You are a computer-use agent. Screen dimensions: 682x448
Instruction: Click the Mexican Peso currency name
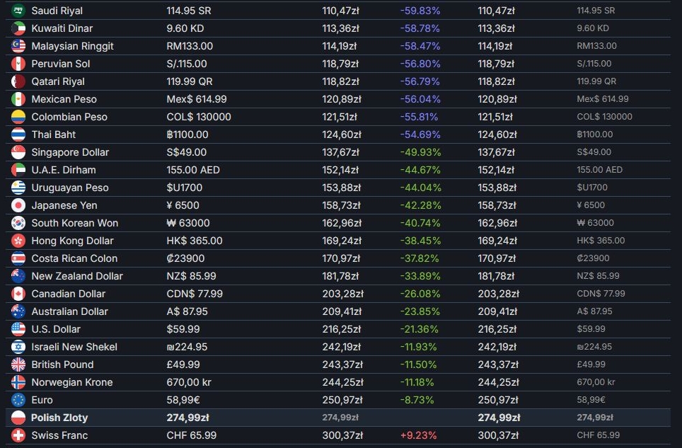[64, 99]
